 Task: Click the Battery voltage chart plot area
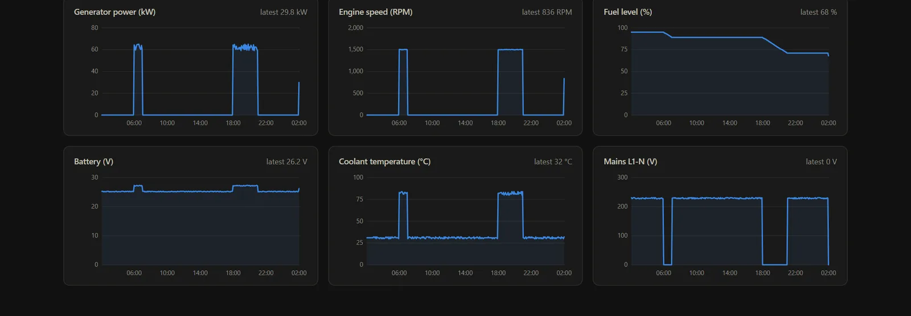click(x=200, y=221)
